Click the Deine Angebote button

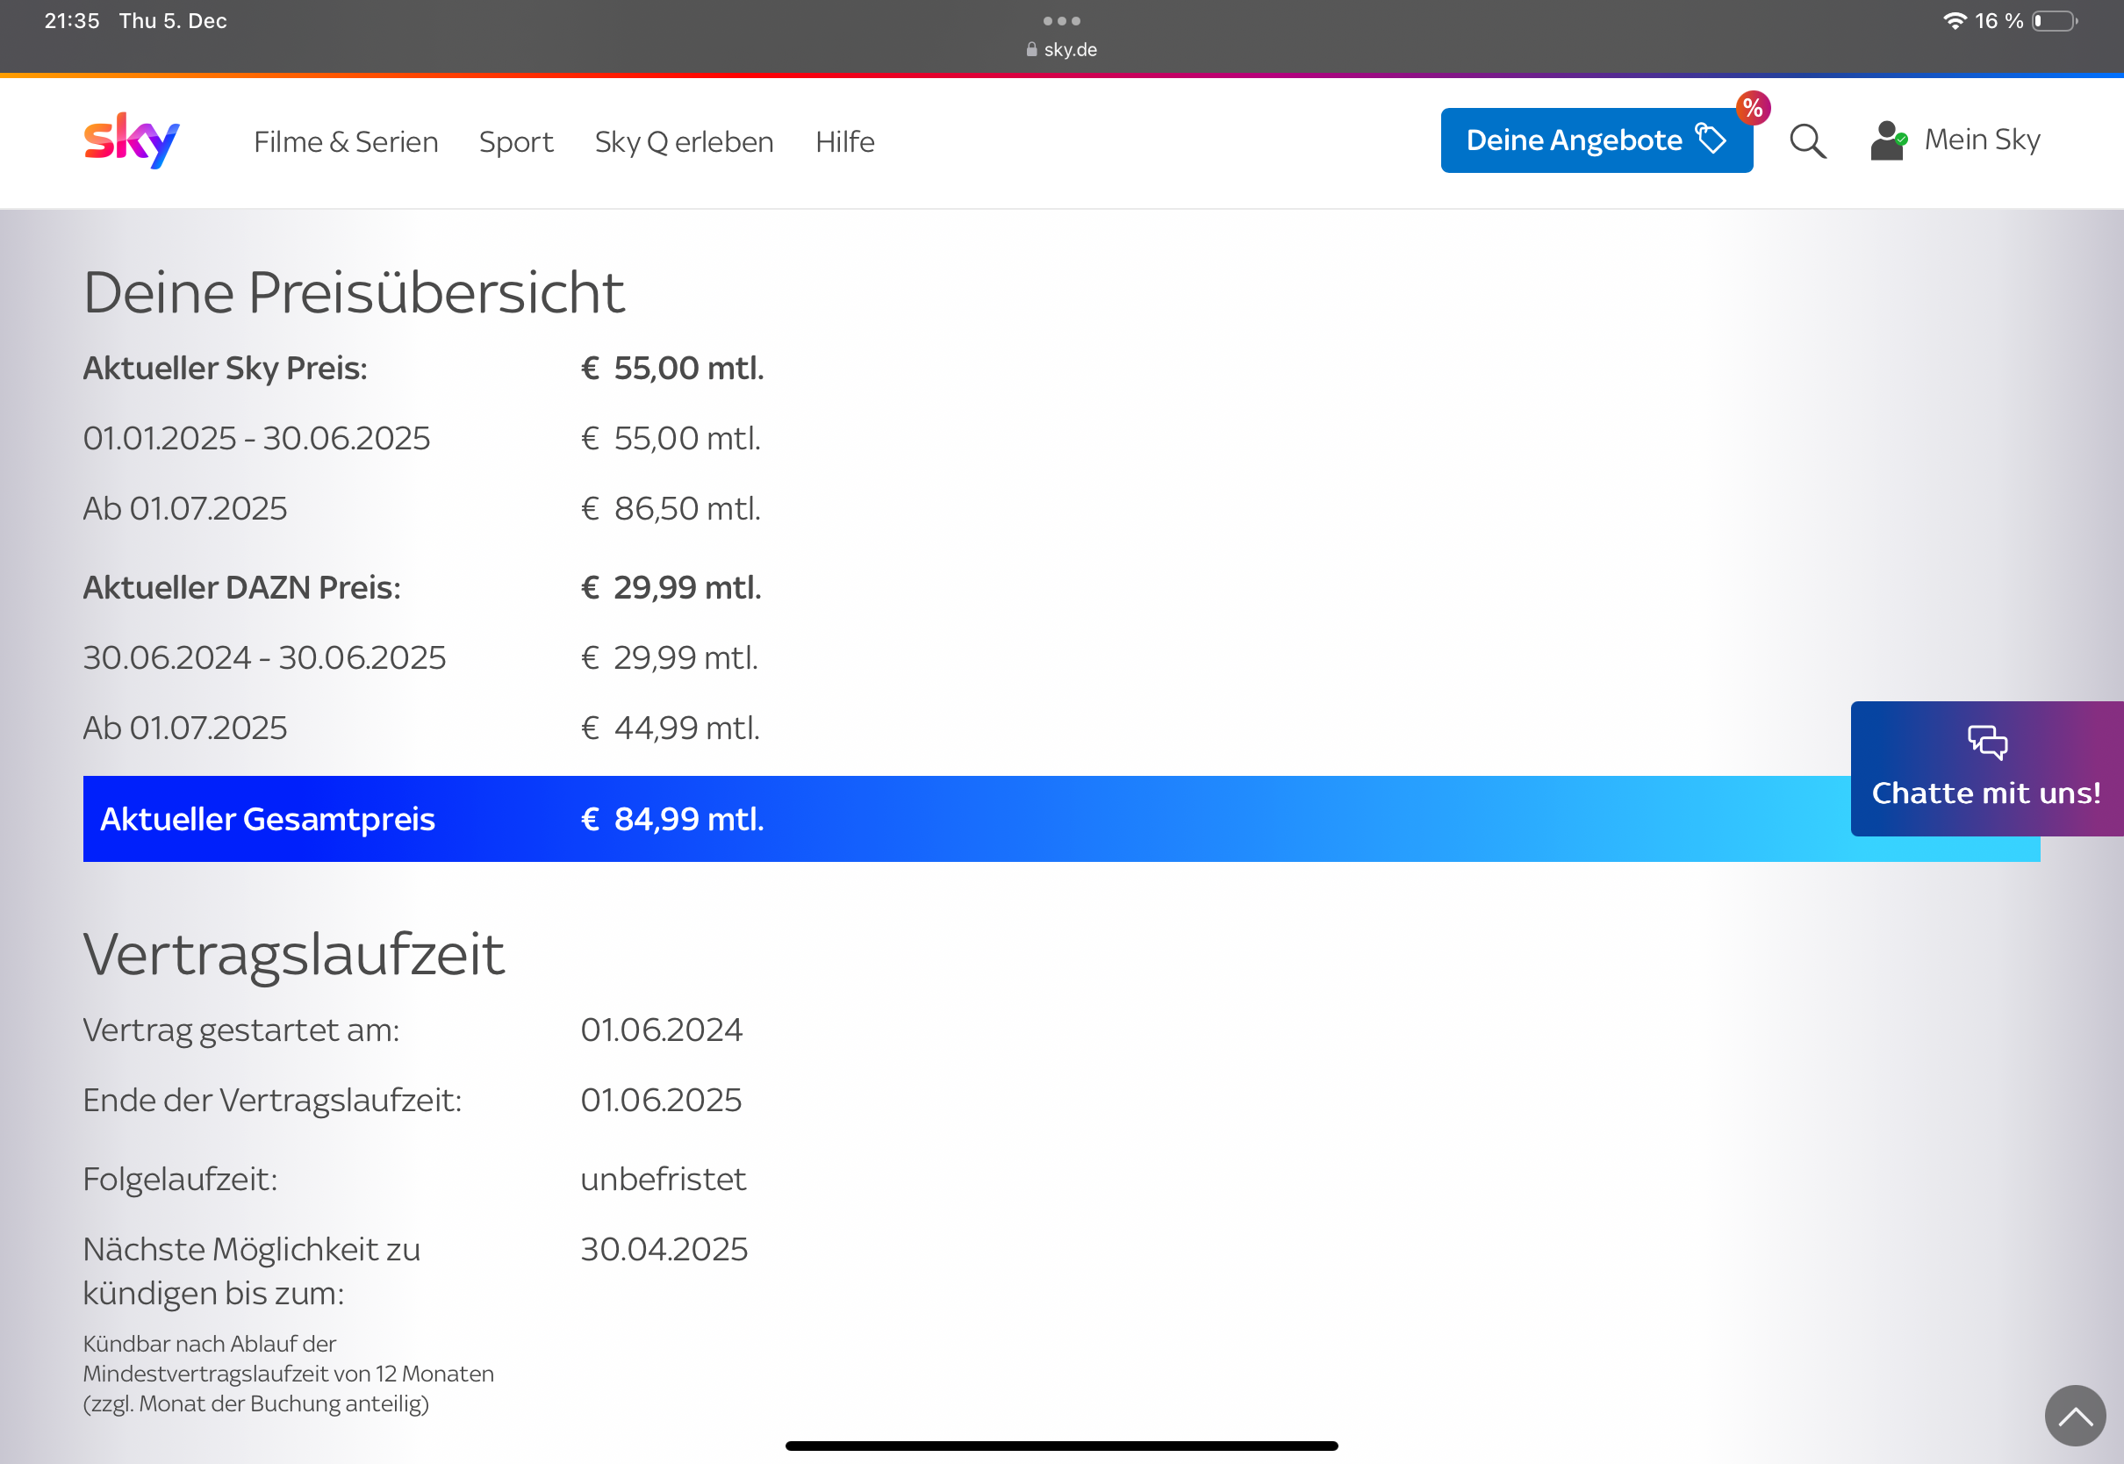[x=1574, y=140]
